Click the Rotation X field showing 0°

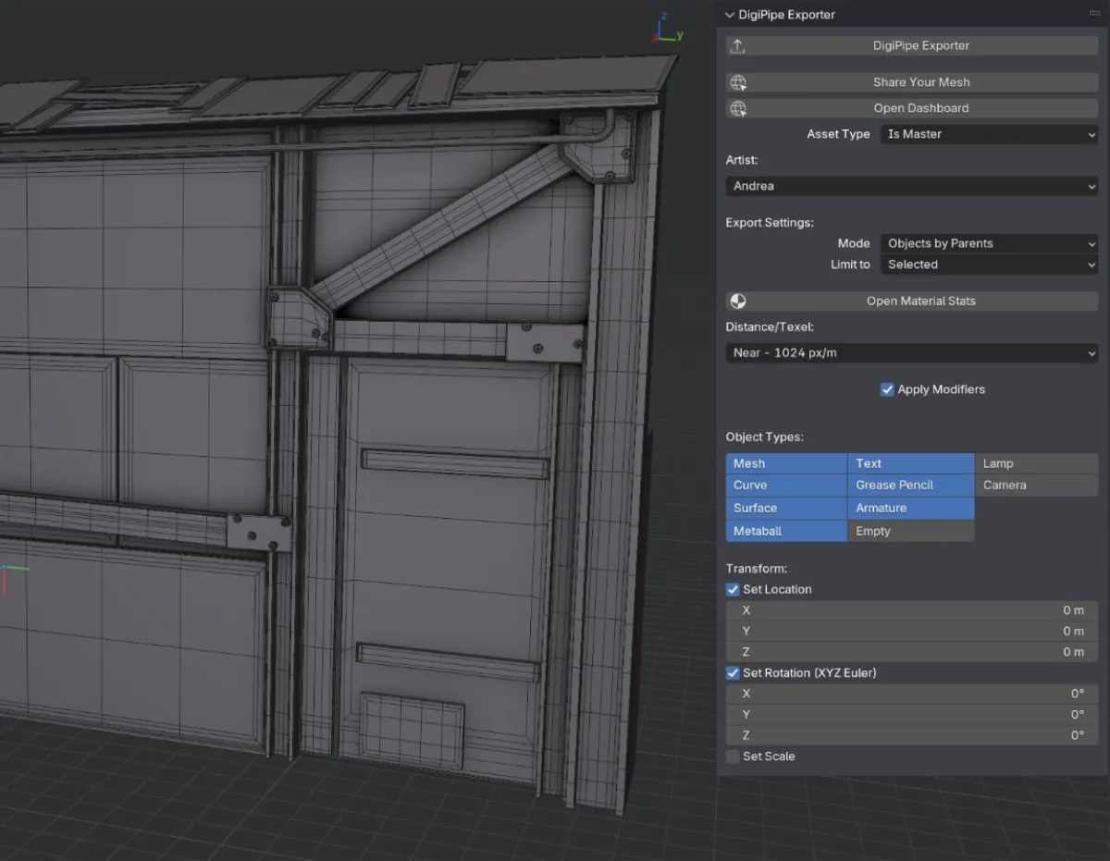click(x=912, y=694)
